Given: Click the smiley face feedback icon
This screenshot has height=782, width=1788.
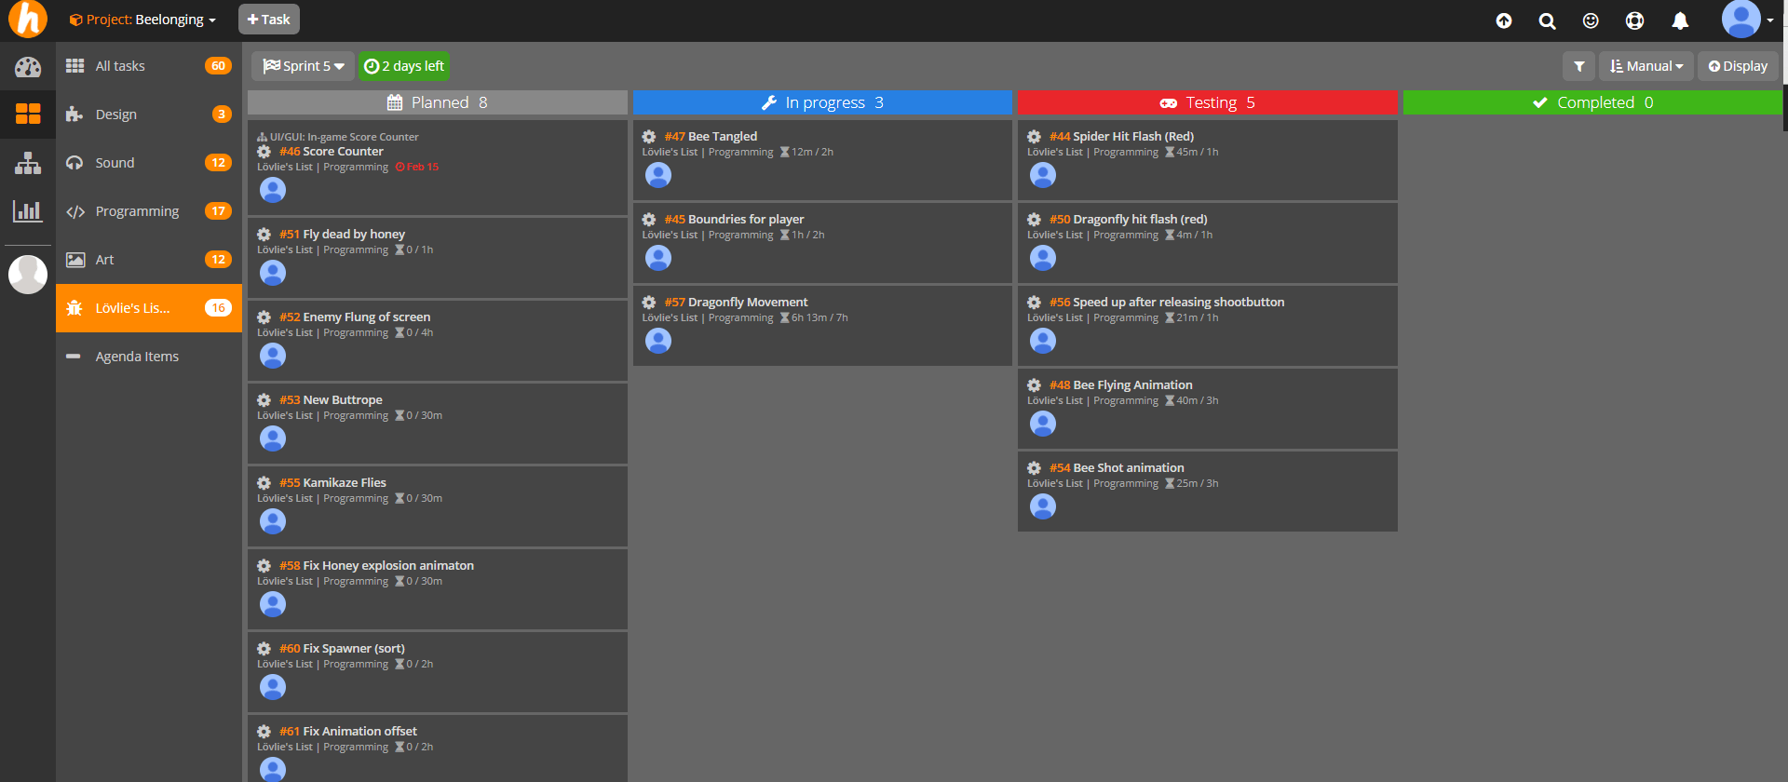Looking at the screenshot, I should (1591, 20).
